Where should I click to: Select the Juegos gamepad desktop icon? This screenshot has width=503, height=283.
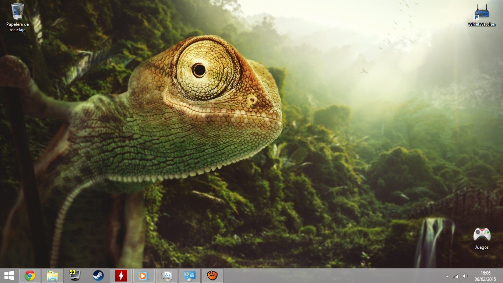482,239
